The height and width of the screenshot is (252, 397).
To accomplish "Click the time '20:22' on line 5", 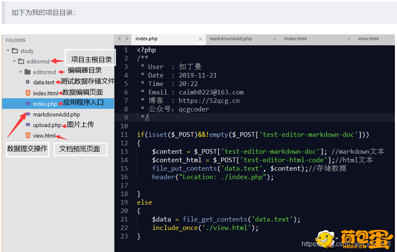I will (189, 84).
